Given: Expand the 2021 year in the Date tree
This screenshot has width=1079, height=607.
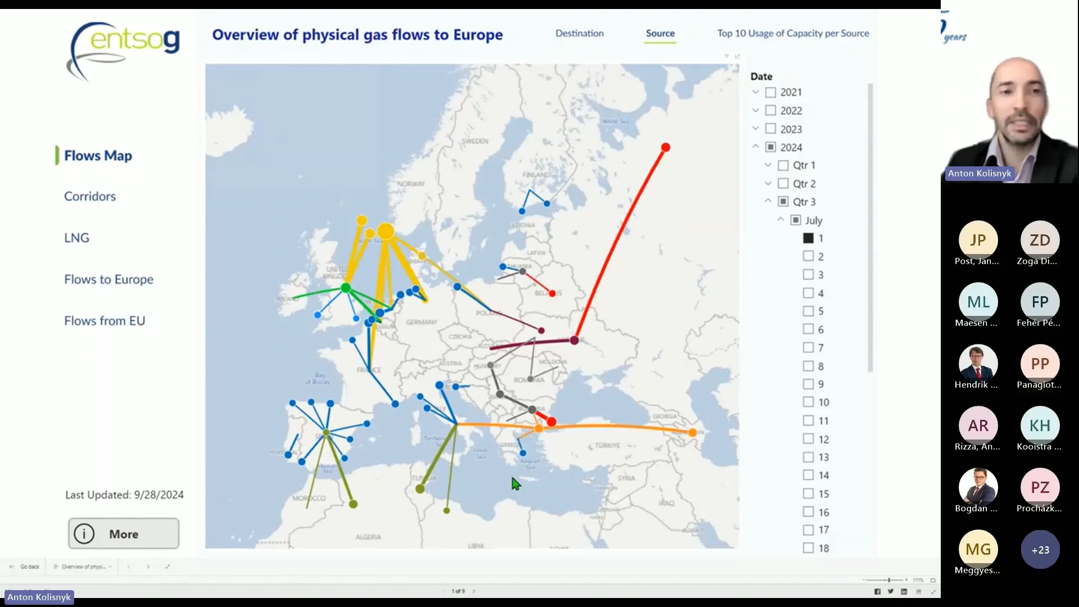Looking at the screenshot, I should [x=755, y=92].
